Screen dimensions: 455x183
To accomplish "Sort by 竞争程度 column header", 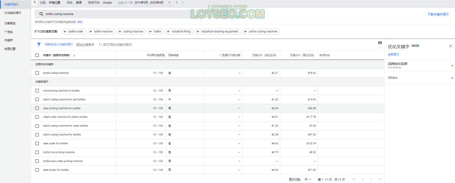I will (173, 55).
